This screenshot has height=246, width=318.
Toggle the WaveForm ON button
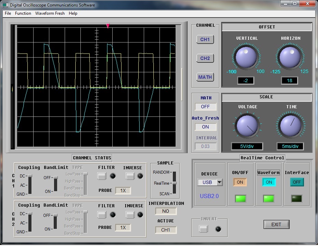point(269,182)
